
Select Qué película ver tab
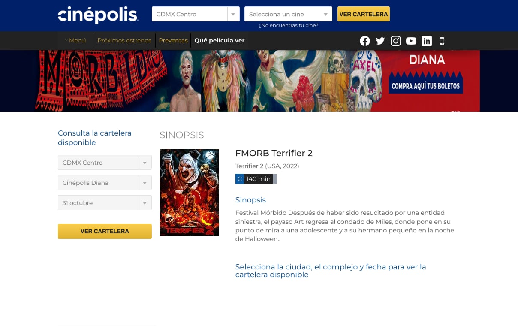pyautogui.click(x=220, y=40)
